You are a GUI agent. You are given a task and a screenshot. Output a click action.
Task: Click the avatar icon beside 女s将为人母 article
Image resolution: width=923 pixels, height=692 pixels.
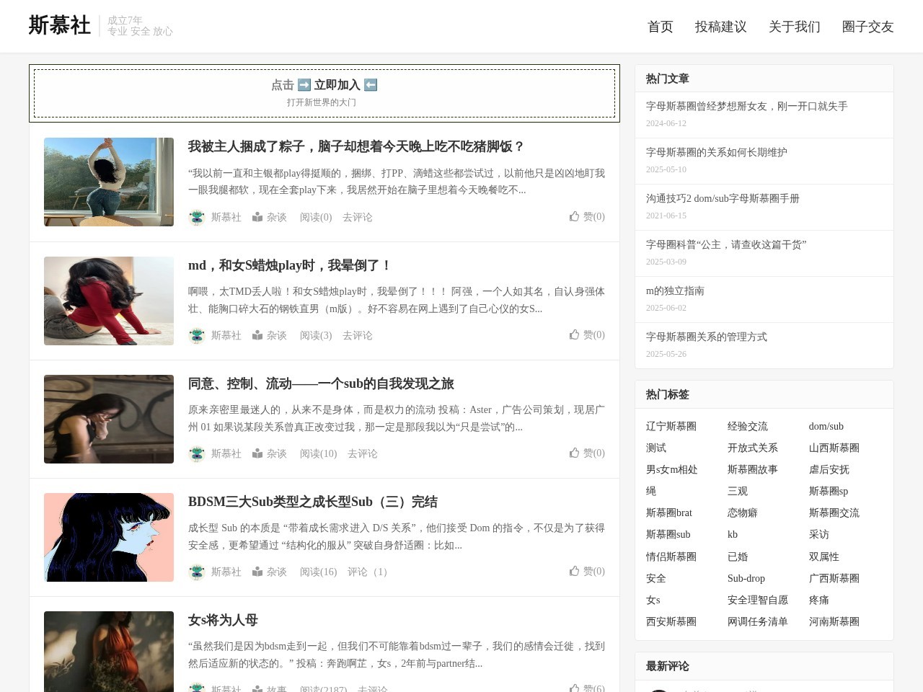pyautogui.click(x=197, y=689)
